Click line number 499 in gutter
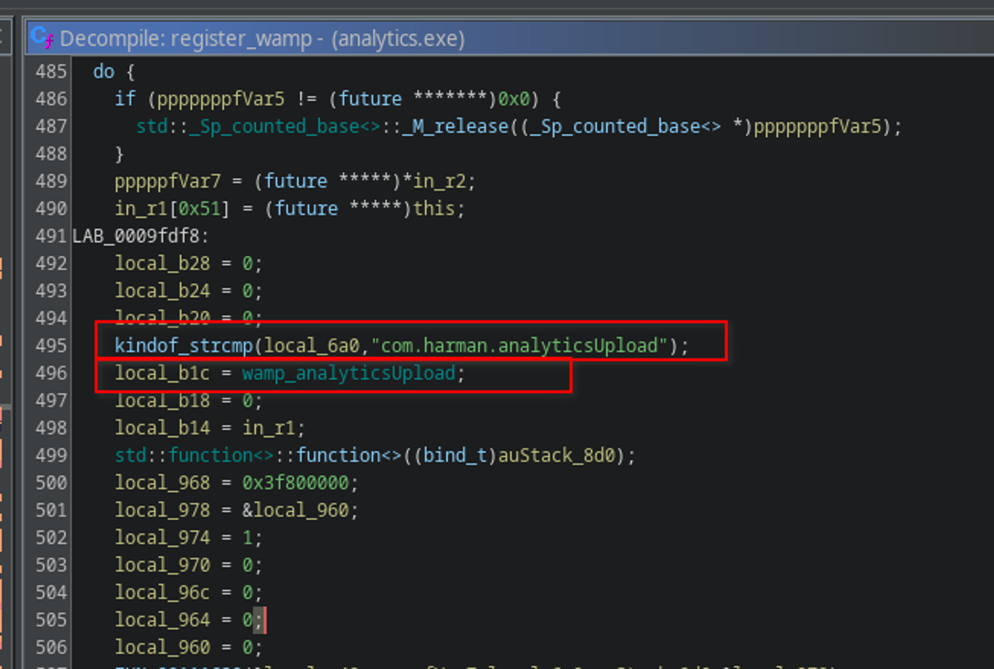The width and height of the screenshot is (994, 669). pos(51,456)
